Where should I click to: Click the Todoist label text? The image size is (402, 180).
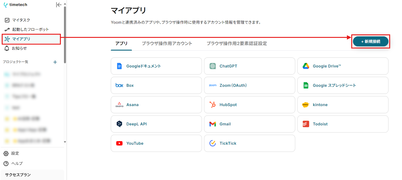coord(320,124)
